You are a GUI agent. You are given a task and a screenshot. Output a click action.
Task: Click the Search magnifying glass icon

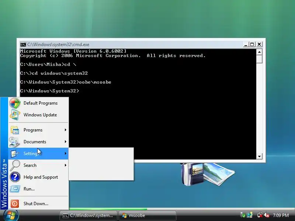(x=15, y=165)
